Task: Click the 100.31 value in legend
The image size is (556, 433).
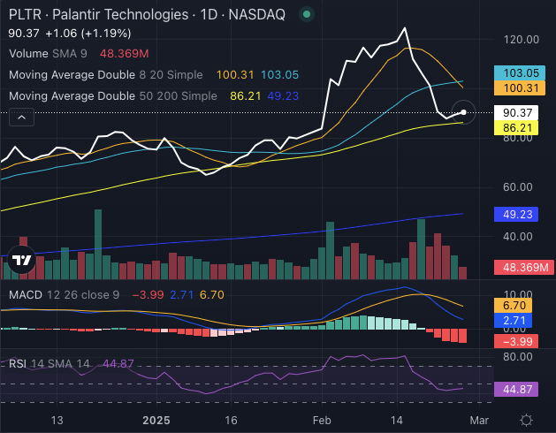Action: [x=235, y=75]
